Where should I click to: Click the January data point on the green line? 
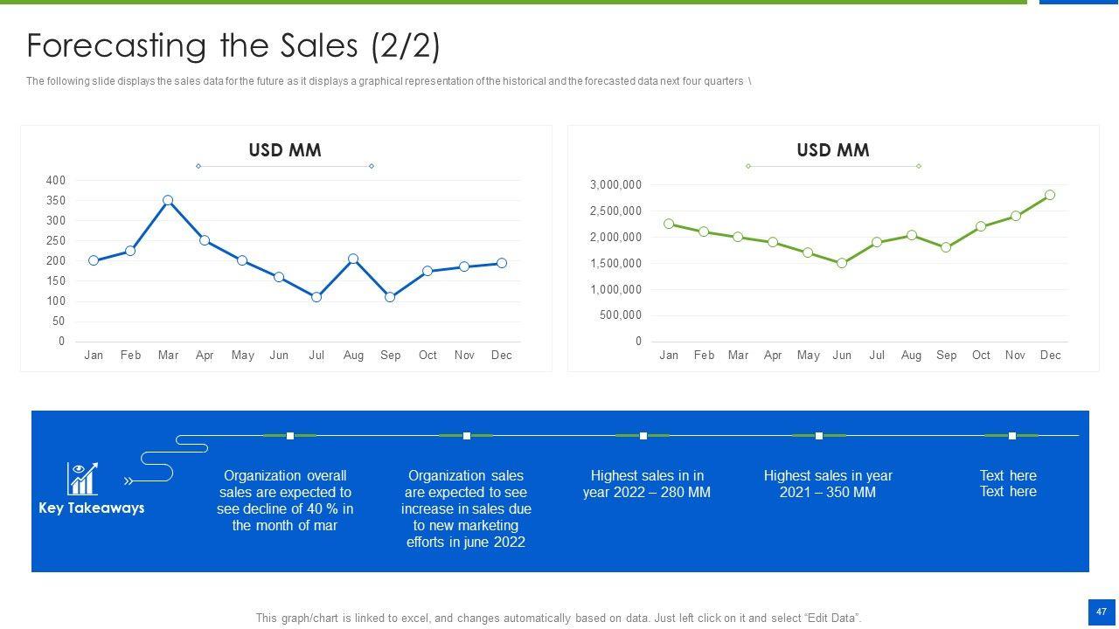(669, 224)
